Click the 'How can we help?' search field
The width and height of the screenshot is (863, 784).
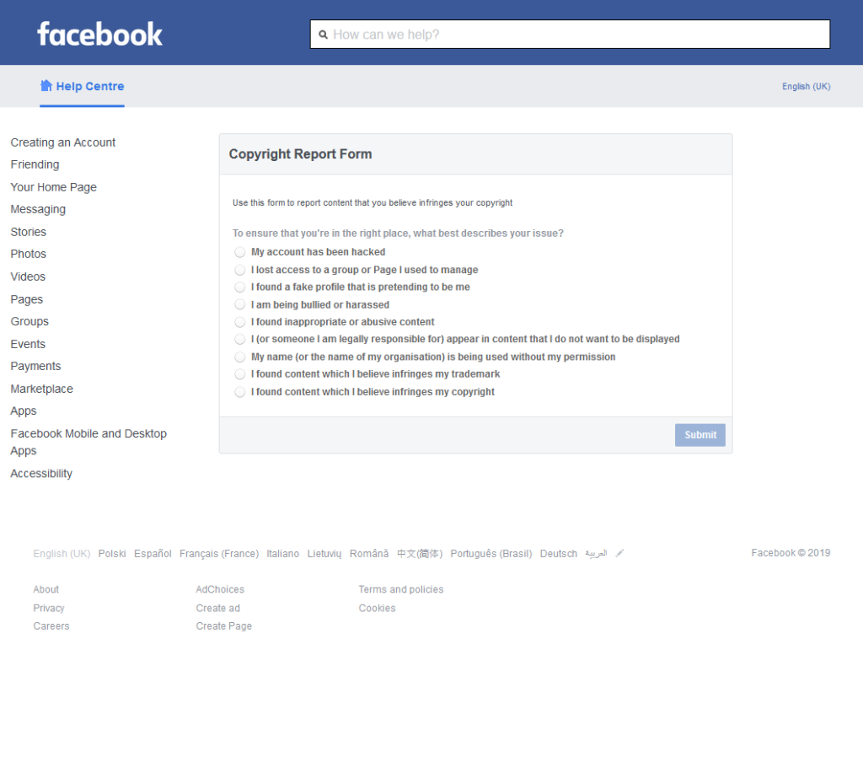pyautogui.click(x=571, y=34)
